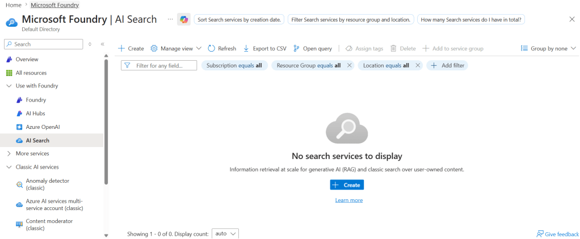The image size is (580, 239).
Task: Open the Display count auto dropdown
Action: tap(225, 233)
